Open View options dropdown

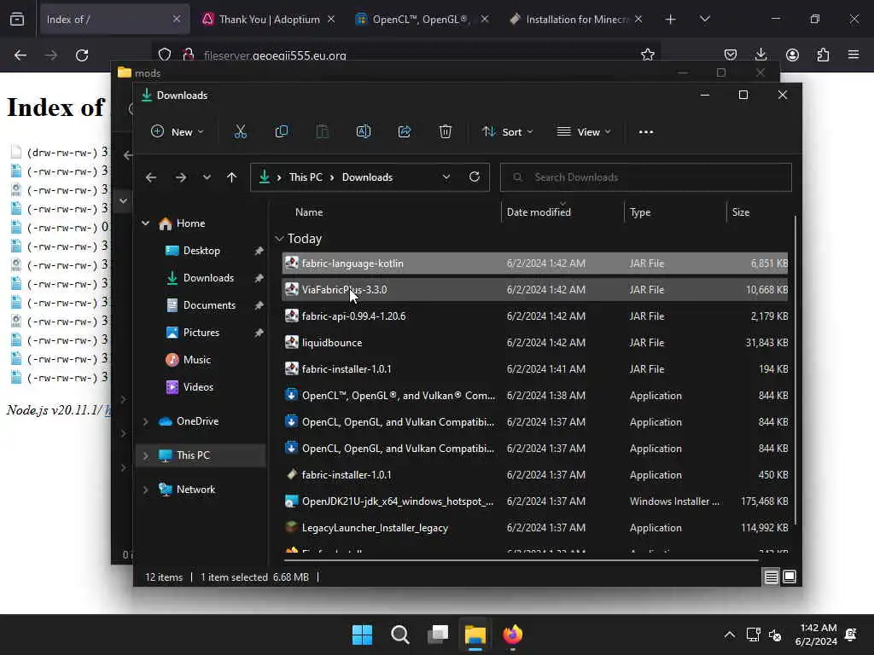pos(584,132)
